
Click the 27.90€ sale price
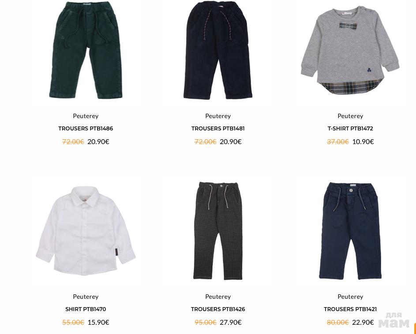click(231, 323)
